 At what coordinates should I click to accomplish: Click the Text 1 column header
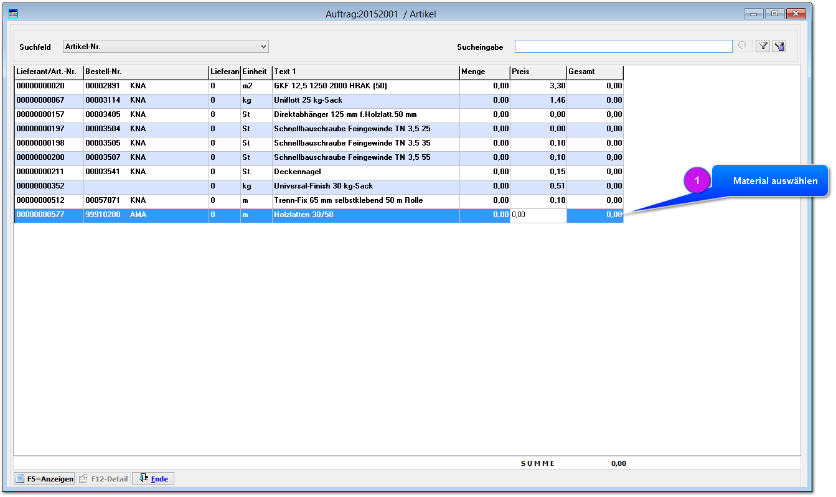pyautogui.click(x=366, y=72)
